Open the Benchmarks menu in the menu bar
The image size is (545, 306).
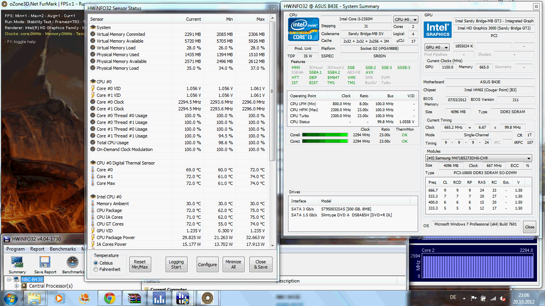[63, 249]
